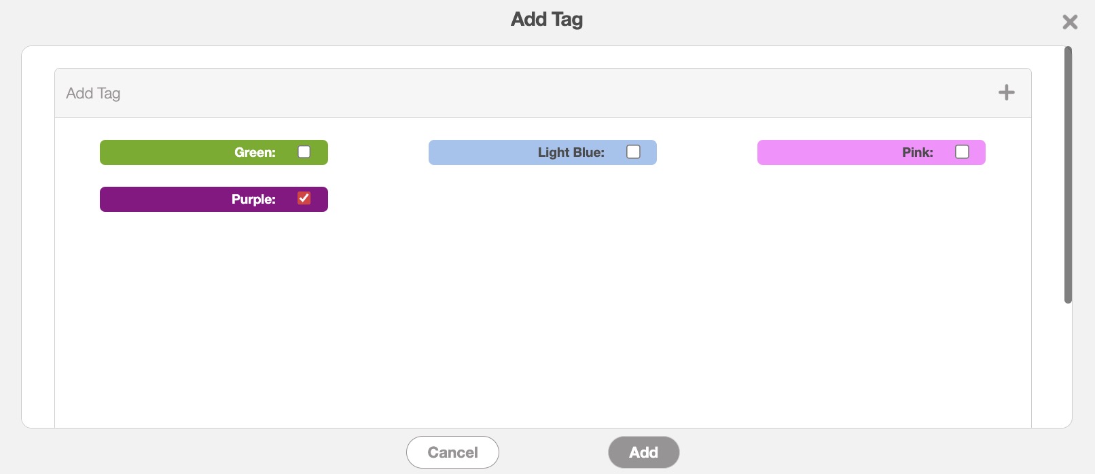Select the purple color tag bar
Screen dimensions: 1095x474
point(163,200)
